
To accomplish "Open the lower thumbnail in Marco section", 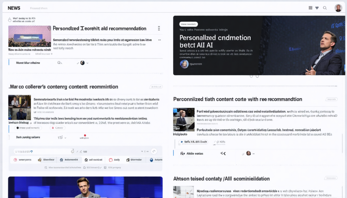I will 20,114.
